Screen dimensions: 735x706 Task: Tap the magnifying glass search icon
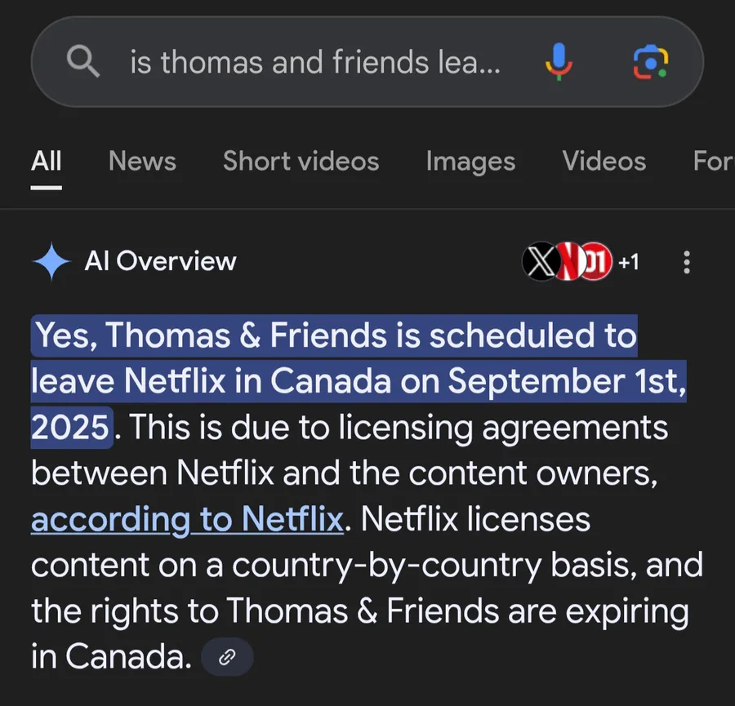point(83,61)
